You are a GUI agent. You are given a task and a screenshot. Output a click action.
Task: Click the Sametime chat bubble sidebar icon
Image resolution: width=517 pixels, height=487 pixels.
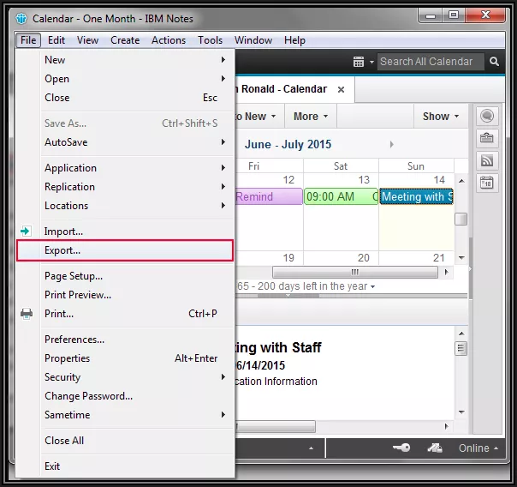487,116
